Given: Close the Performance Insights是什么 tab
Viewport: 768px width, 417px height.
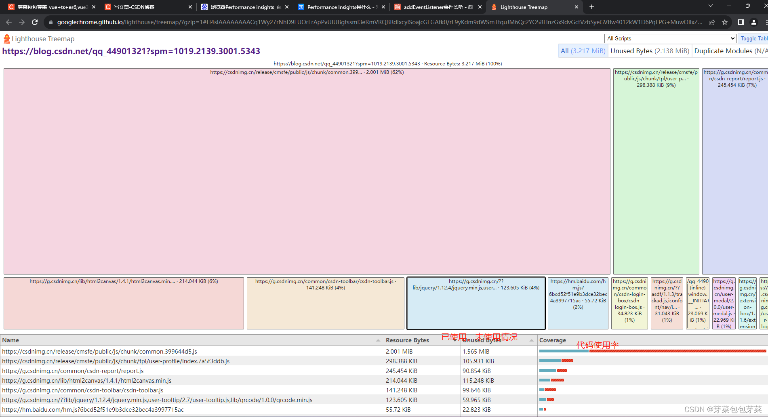Looking at the screenshot, I should point(383,7).
